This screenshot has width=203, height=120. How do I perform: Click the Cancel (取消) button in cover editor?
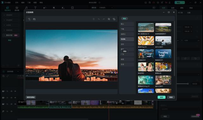pos(171,97)
